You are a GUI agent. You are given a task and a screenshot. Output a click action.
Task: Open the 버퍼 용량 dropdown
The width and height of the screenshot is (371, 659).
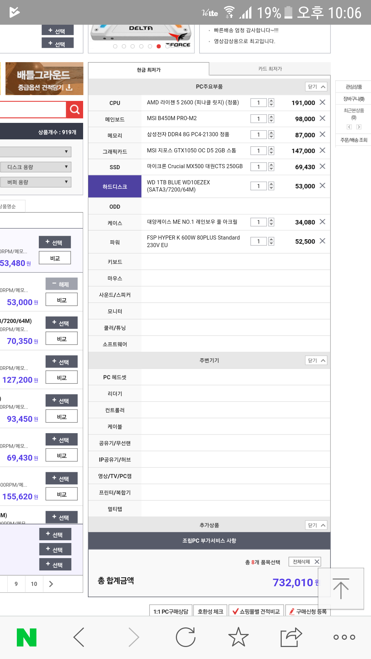point(36,182)
